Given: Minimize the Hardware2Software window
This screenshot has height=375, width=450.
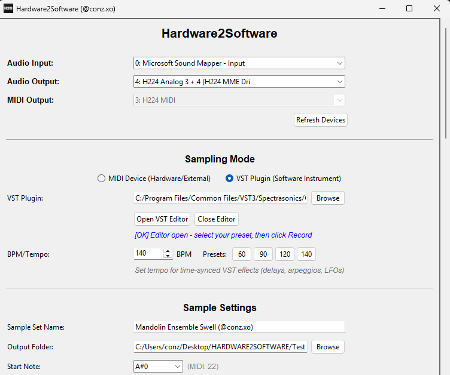Looking at the screenshot, I should 382,8.
